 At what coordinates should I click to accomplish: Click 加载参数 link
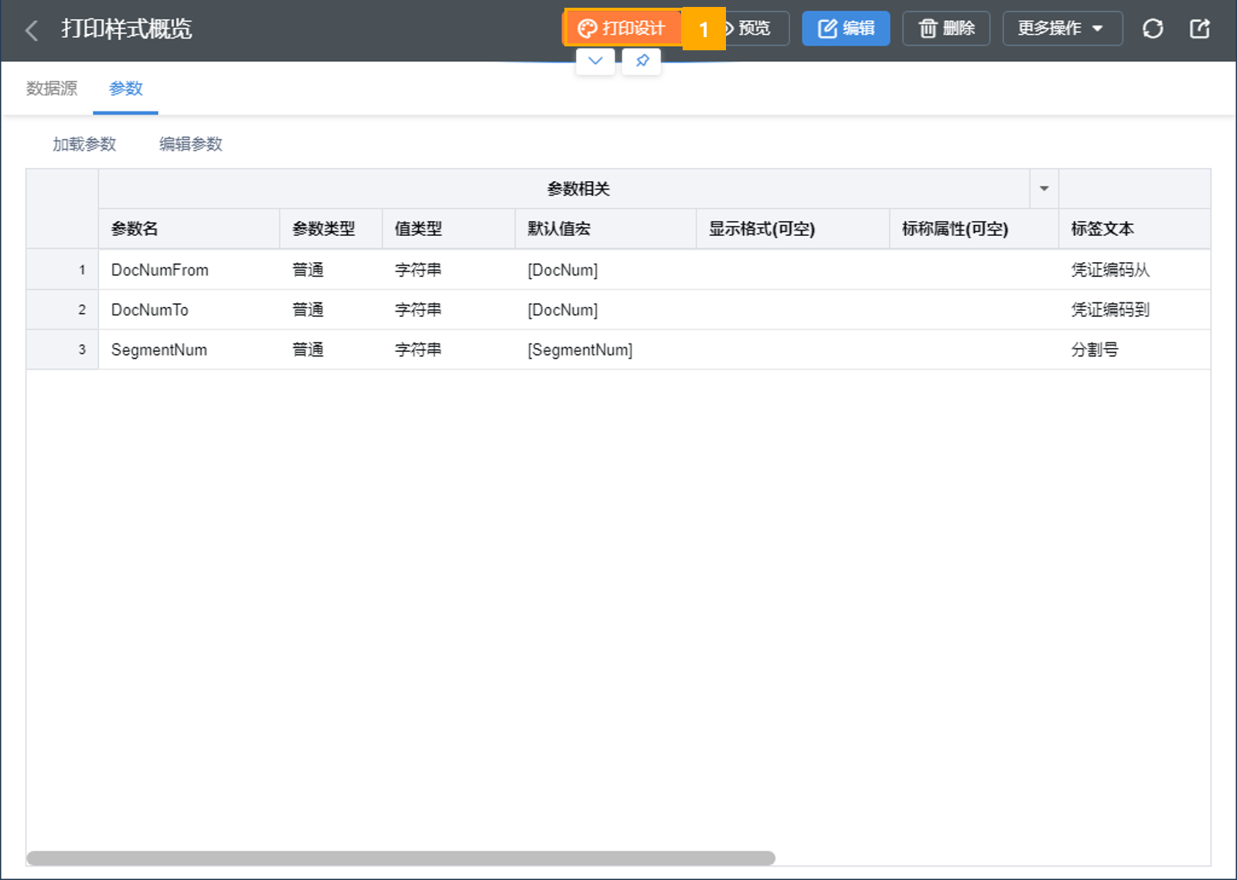coord(84,144)
